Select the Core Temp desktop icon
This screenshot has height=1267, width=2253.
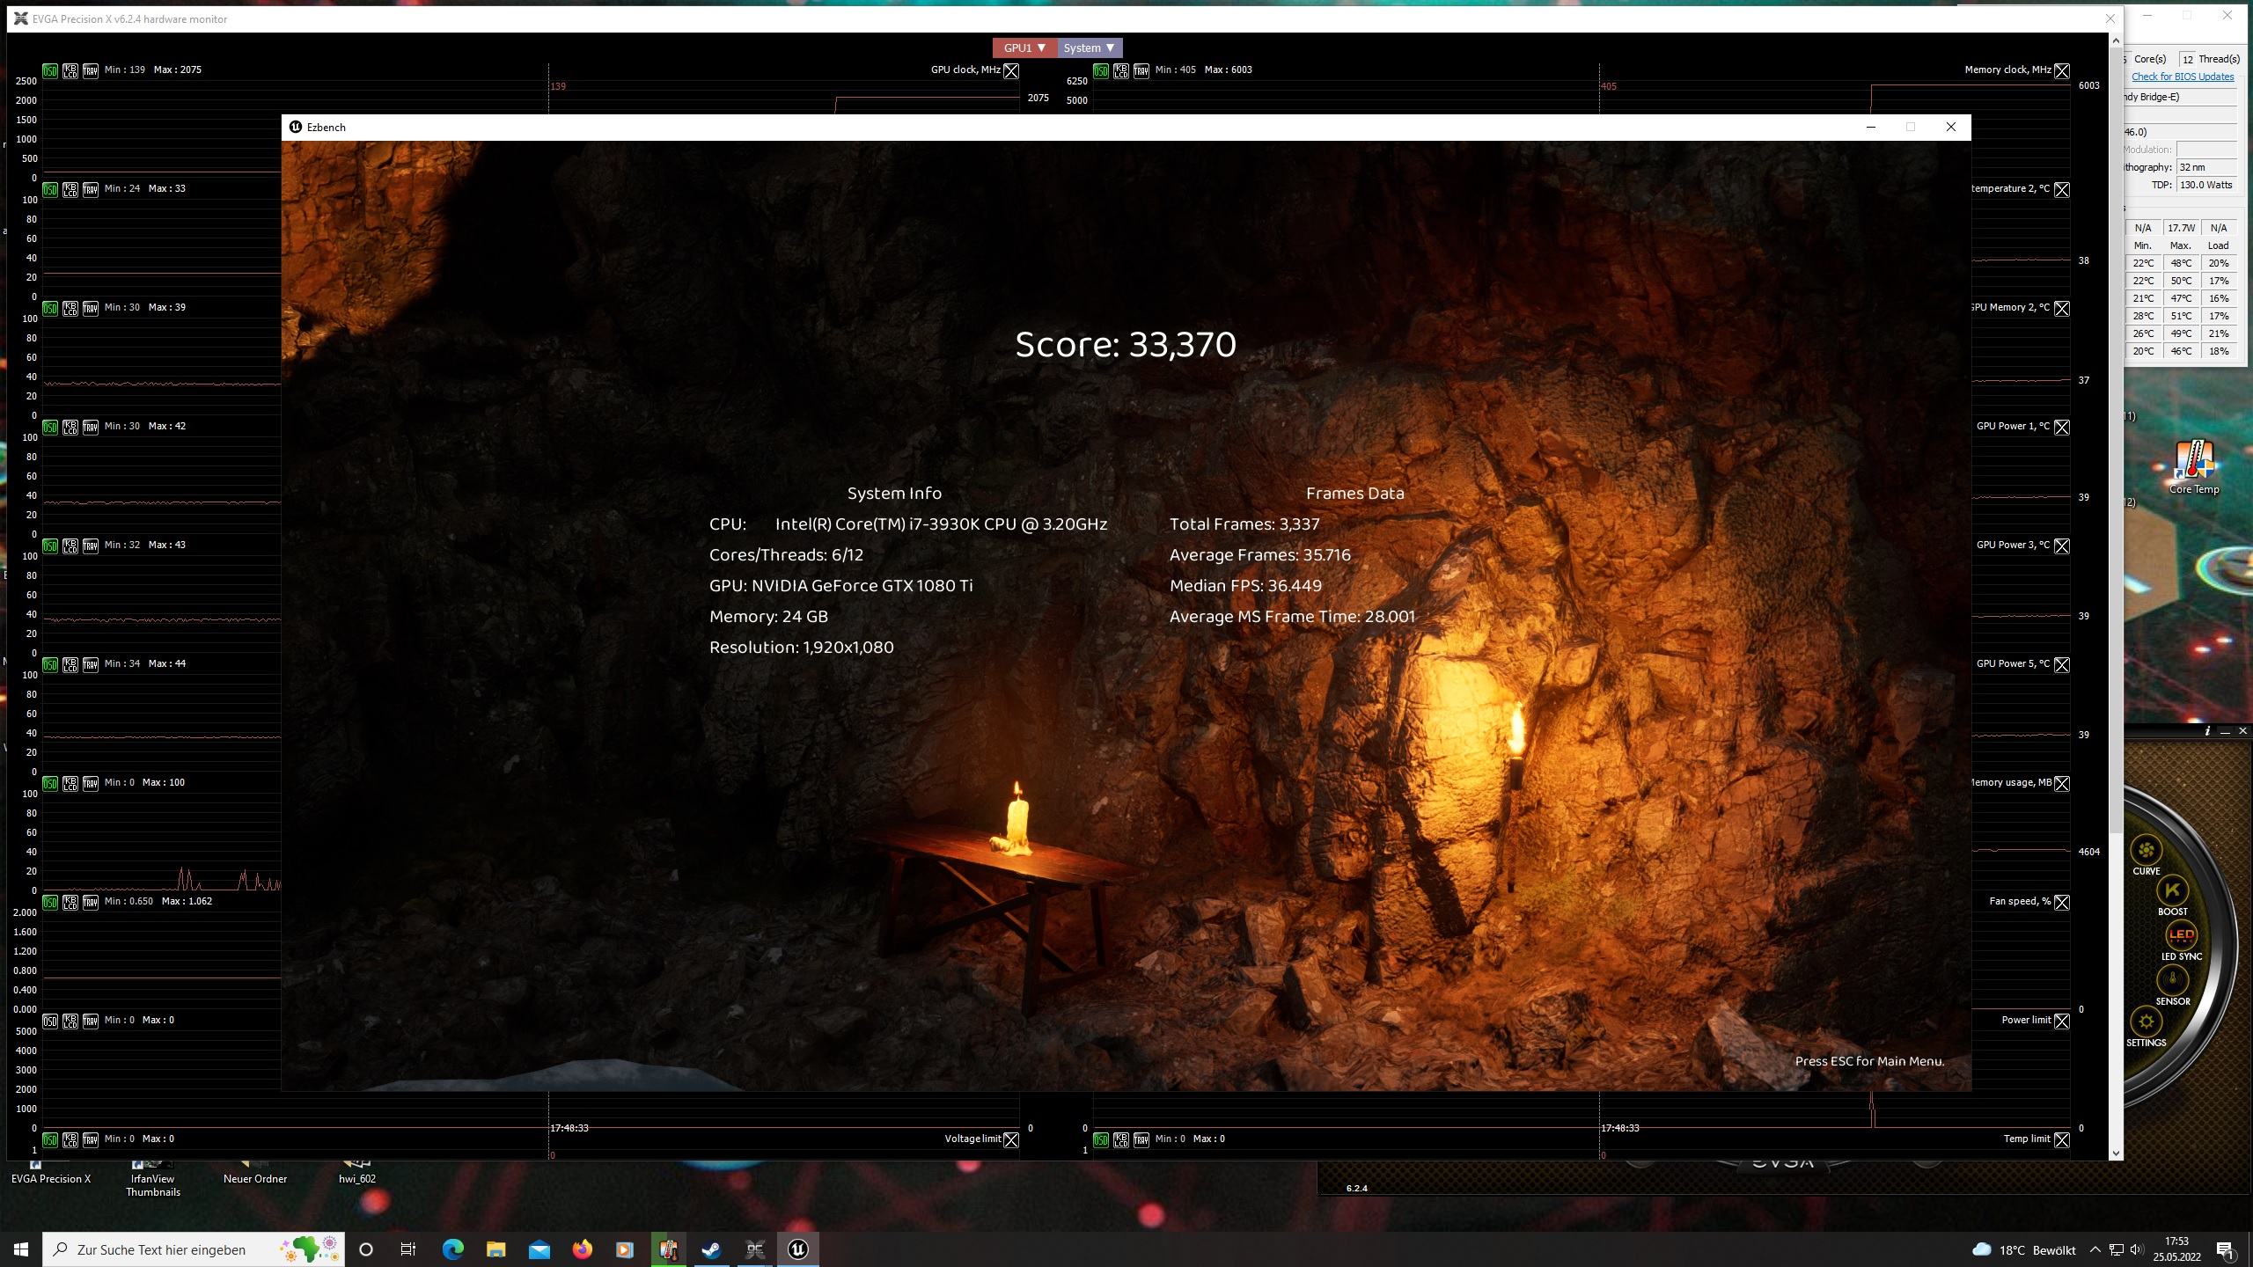2194,466
